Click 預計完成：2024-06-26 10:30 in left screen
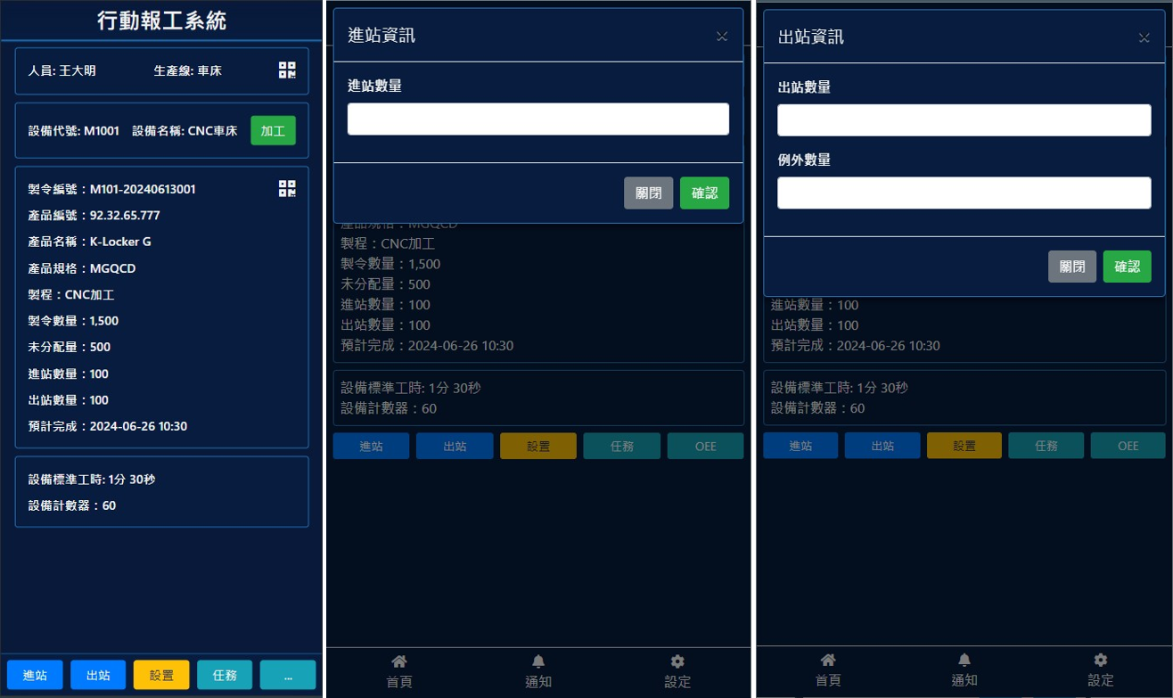This screenshot has width=1173, height=698. [108, 426]
